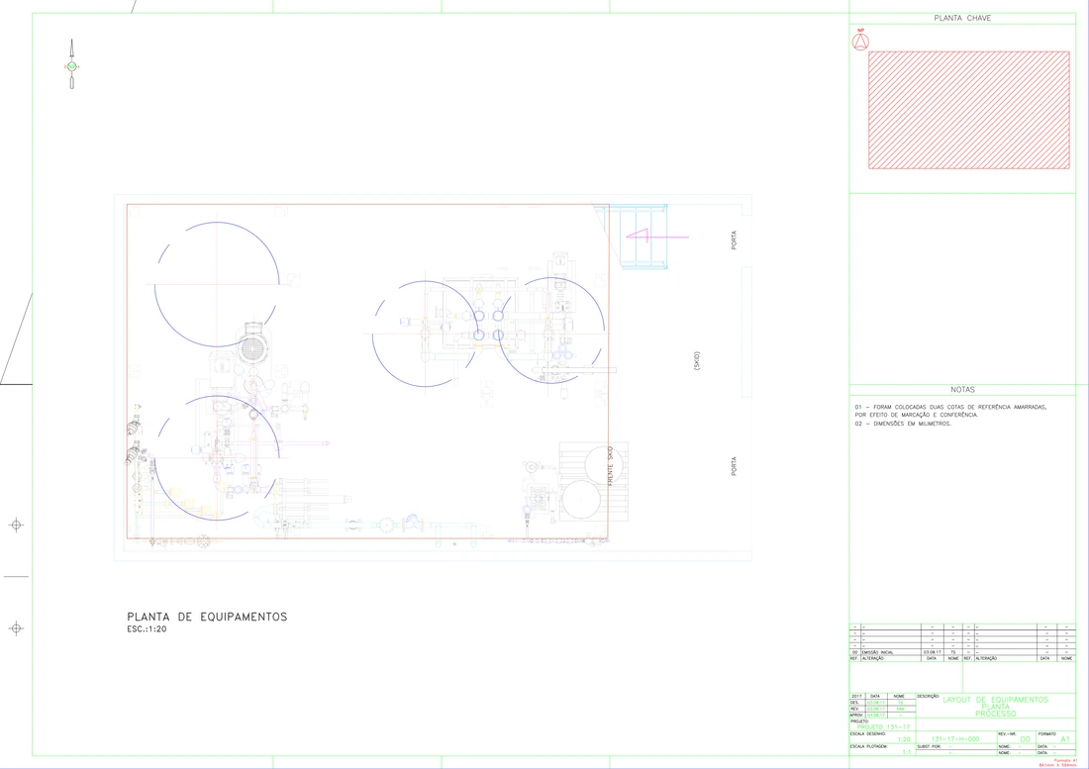Click the "PORTA" label next to the staircase
1089x769 pixels.
pos(735,240)
